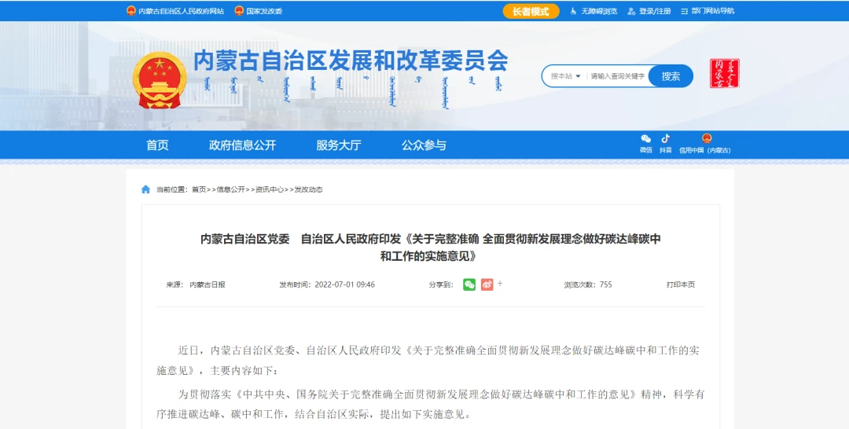Open the Douyin (抖音) icon link
Image resolution: width=849 pixels, height=429 pixels.
tap(665, 139)
